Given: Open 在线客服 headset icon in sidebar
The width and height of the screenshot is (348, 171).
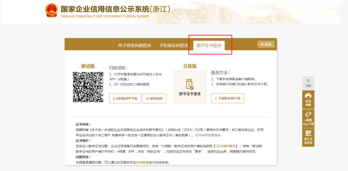Looking at the screenshot, I should coord(308,99).
